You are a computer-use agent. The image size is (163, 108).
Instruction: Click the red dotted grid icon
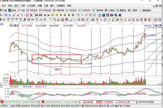tap(79, 19)
